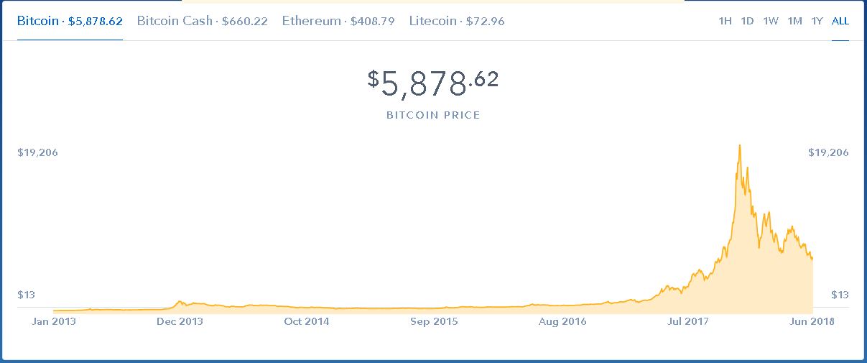This screenshot has height=363, width=867.
Task: Select the 1M time range
Action: pyautogui.click(x=794, y=21)
